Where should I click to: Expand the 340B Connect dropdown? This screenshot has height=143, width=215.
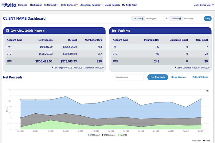pos(69,5)
